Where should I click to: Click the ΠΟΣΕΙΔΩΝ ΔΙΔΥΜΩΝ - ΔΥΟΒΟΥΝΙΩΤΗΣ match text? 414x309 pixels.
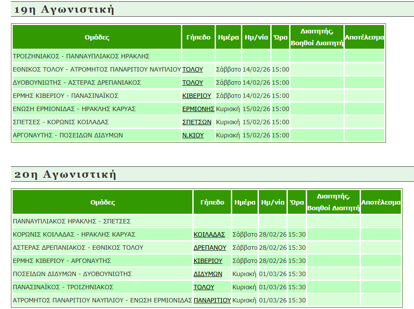[x=72, y=274]
